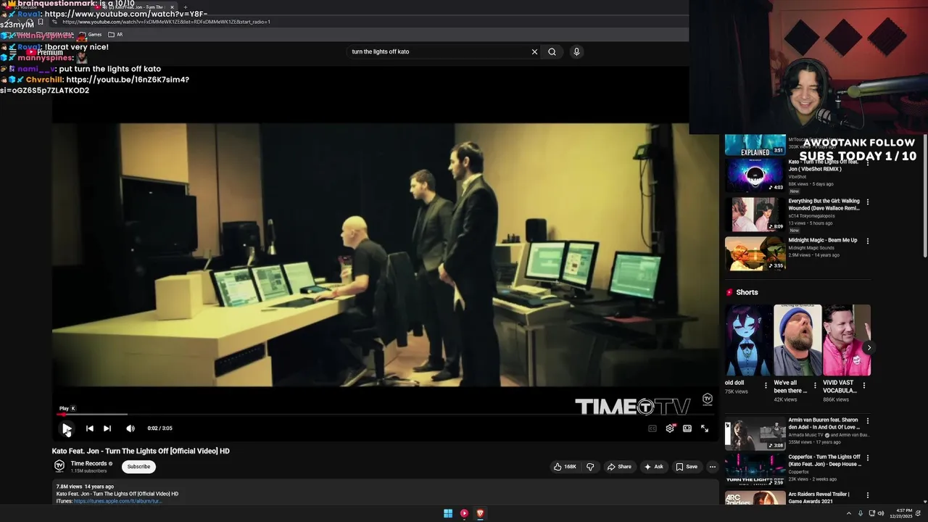Seek along the red video progress bar
The width and height of the screenshot is (928, 522).
pos(384,415)
